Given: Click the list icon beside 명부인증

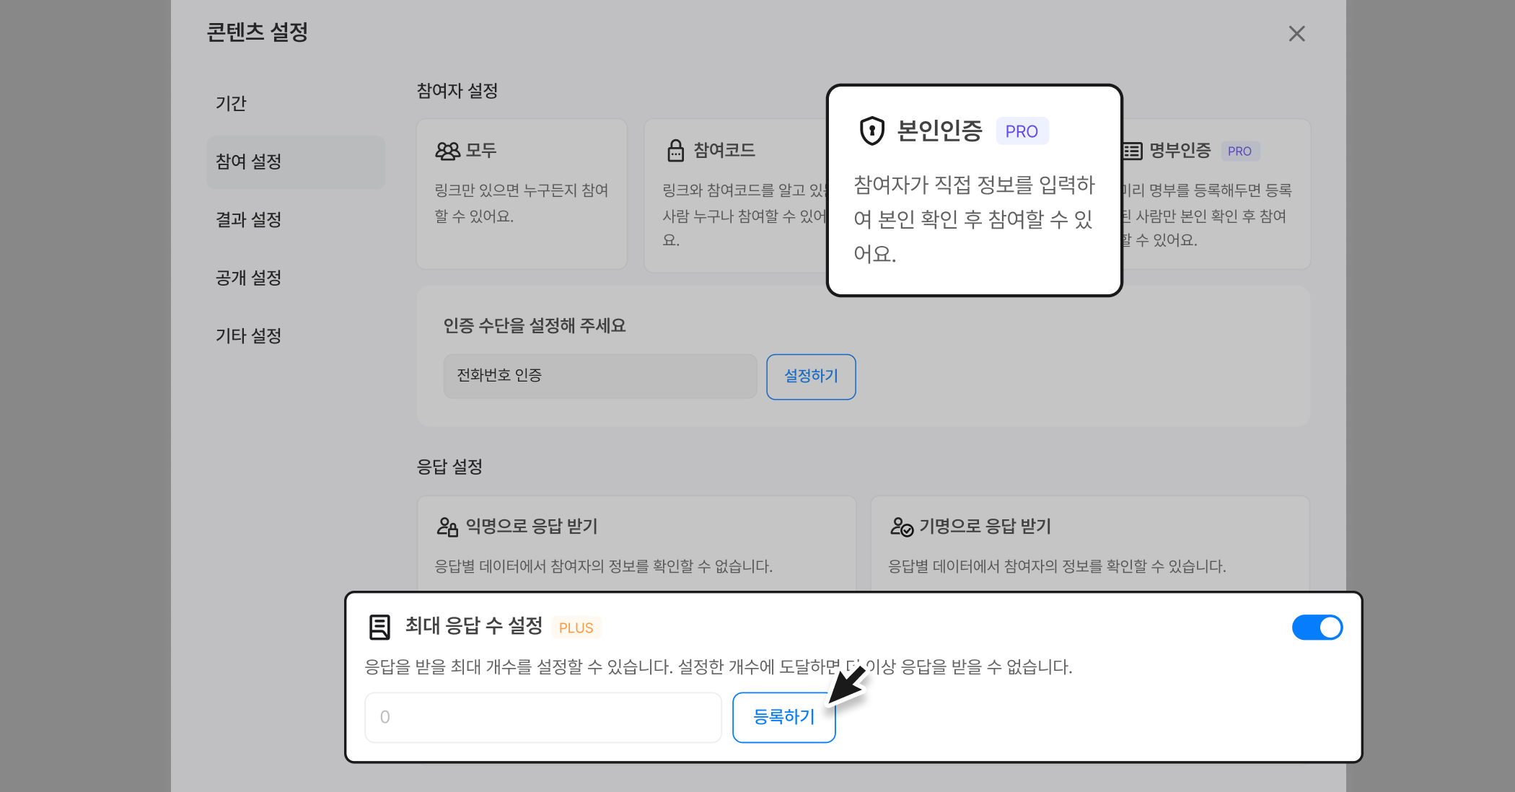Looking at the screenshot, I should point(1132,151).
